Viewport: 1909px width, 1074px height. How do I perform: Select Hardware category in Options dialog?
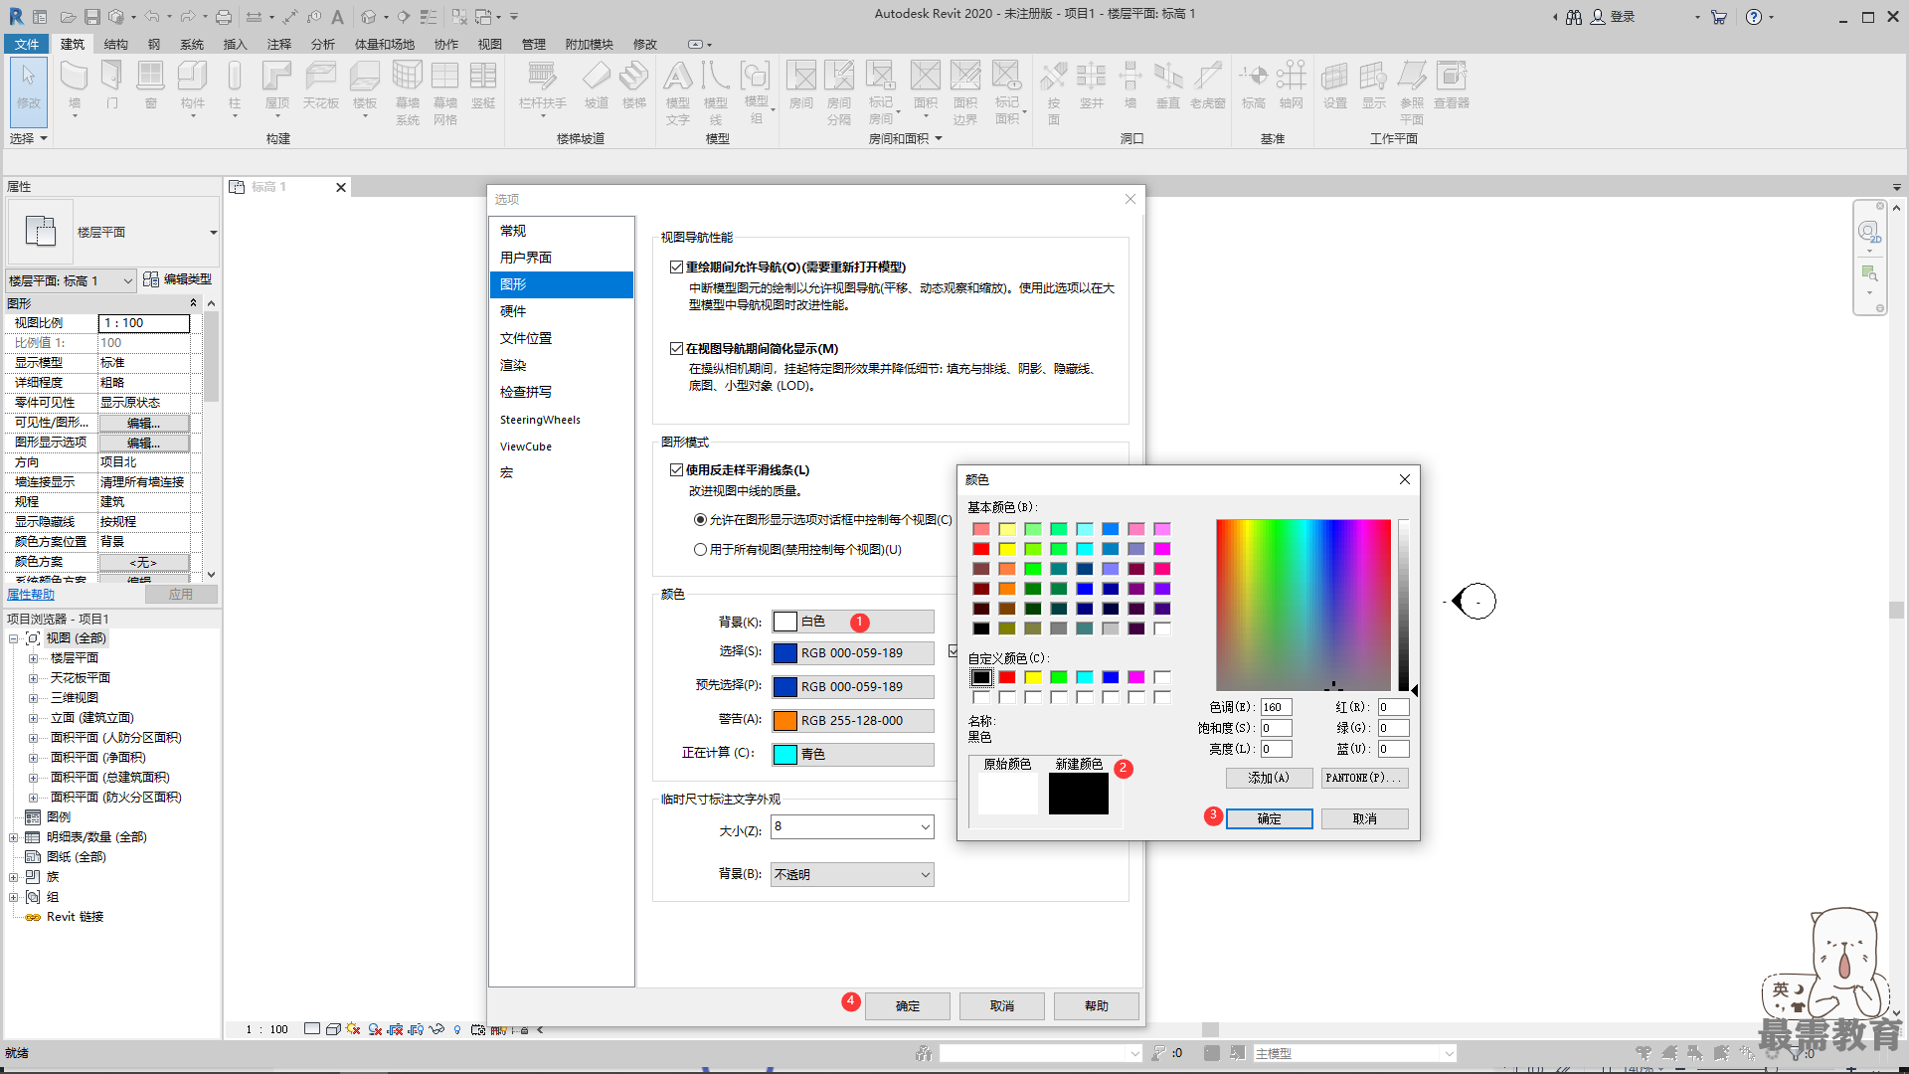point(562,311)
